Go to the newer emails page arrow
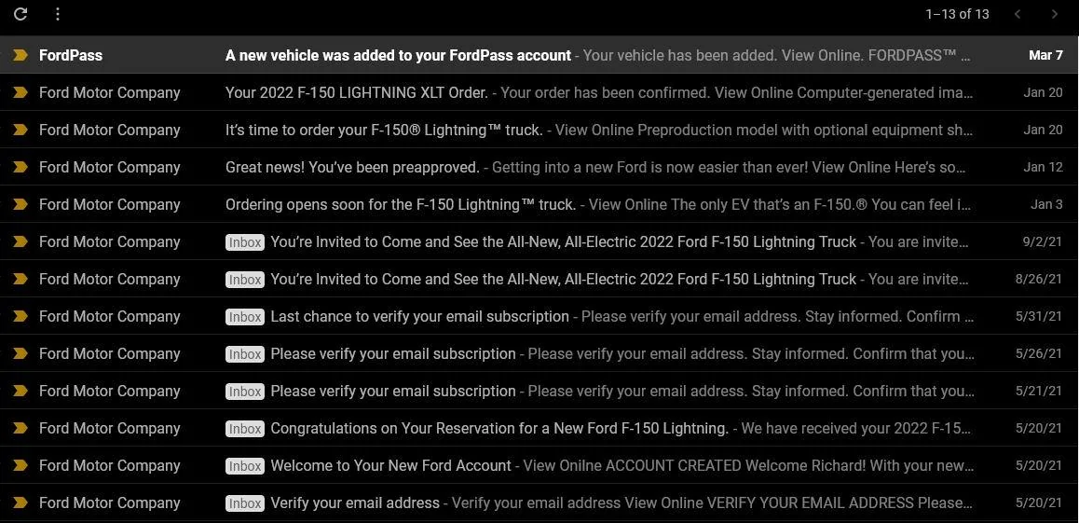Screen dimensions: 1079x523 [1018, 14]
